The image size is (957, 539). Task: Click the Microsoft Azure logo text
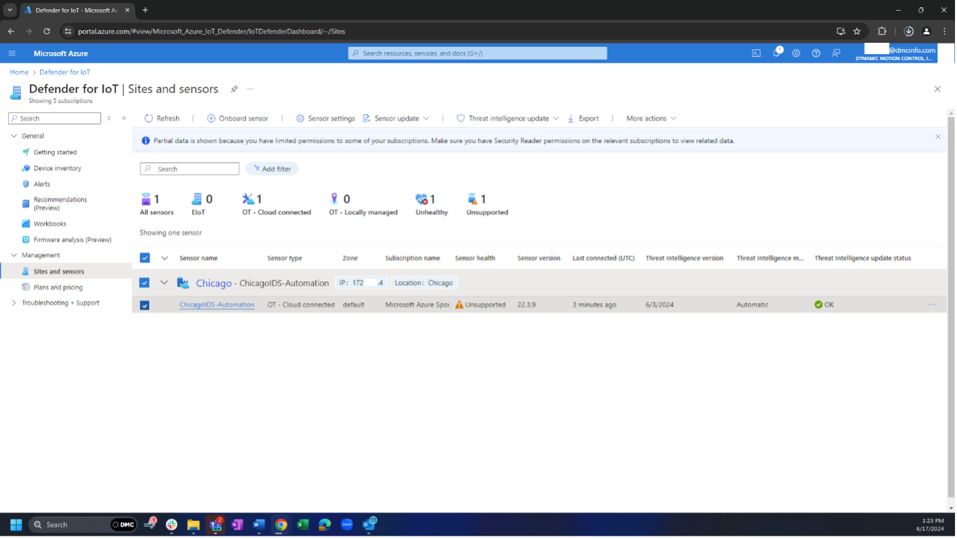[x=61, y=53]
